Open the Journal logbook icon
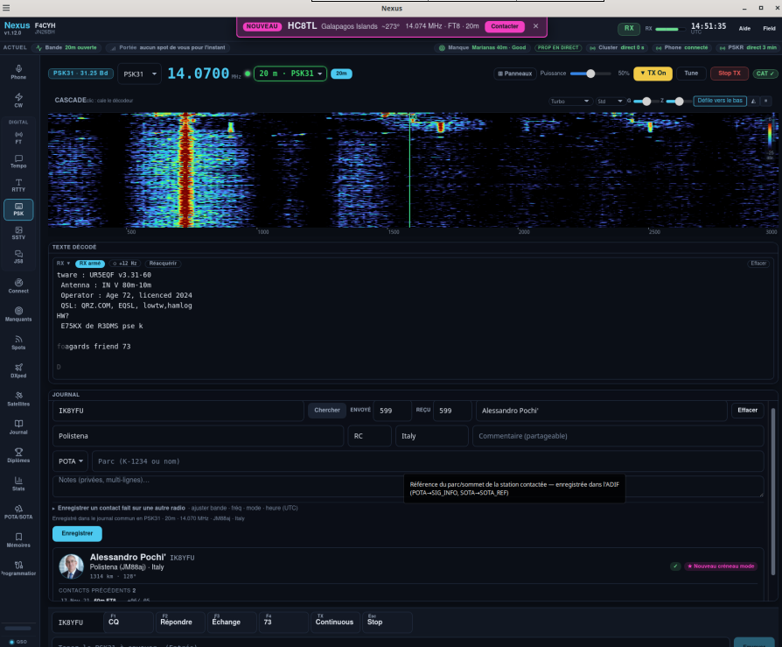Screen dimensions: 782x647 click(x=18, y=427)
